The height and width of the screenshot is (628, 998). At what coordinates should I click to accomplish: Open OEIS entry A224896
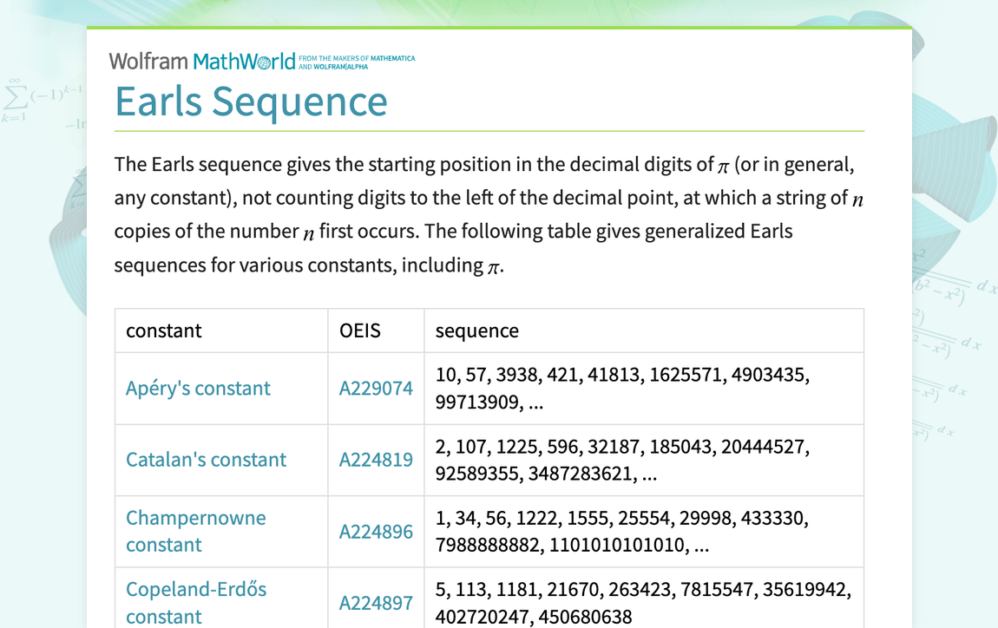(376, 532)
